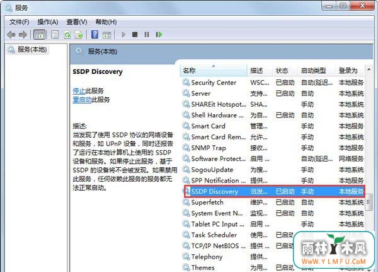
Task: Select the Security Center service row
Action: (273, 83)
